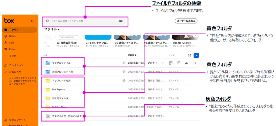Click the magnifier search icon
Screen dimensions: 276x126
click(47, 21)
